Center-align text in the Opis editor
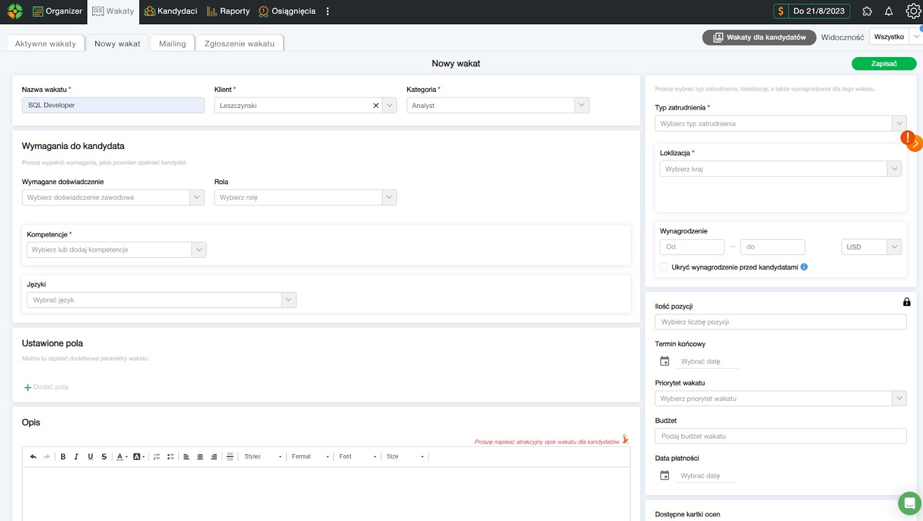923x521 pixels. 200,456
